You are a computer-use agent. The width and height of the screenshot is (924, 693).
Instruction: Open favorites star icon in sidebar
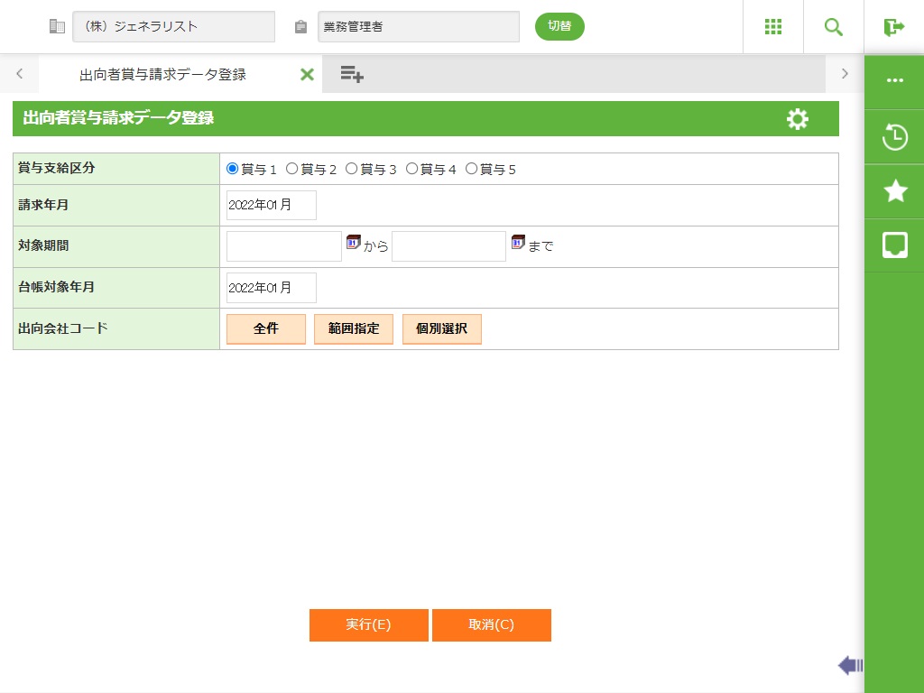point(894,190)
